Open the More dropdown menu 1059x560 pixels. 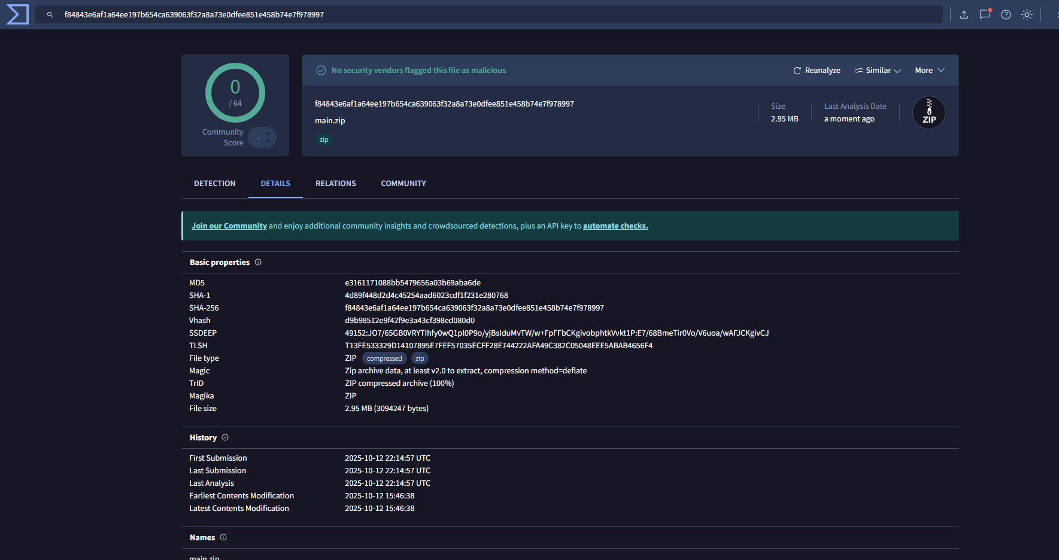tap(929, 71)
